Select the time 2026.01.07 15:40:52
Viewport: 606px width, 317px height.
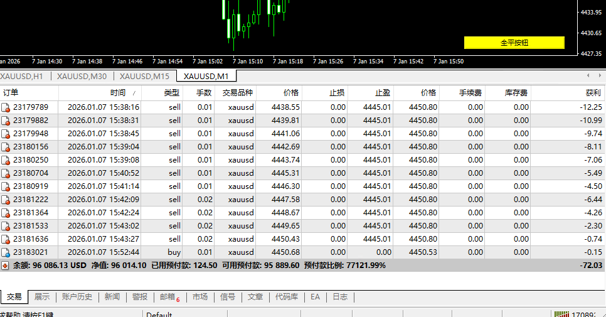click(x=103, y=173)
